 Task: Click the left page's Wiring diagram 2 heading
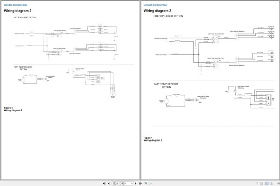(x=18, y=11)
